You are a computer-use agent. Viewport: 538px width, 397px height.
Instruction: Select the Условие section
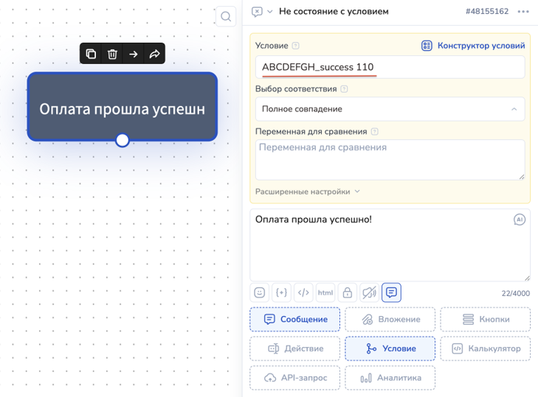coord(390,348)
